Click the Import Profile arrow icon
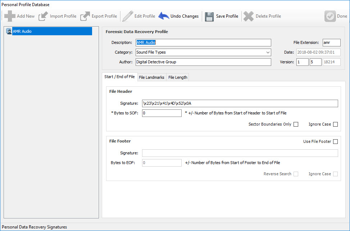350x231 pixels. tap(43, 16)
